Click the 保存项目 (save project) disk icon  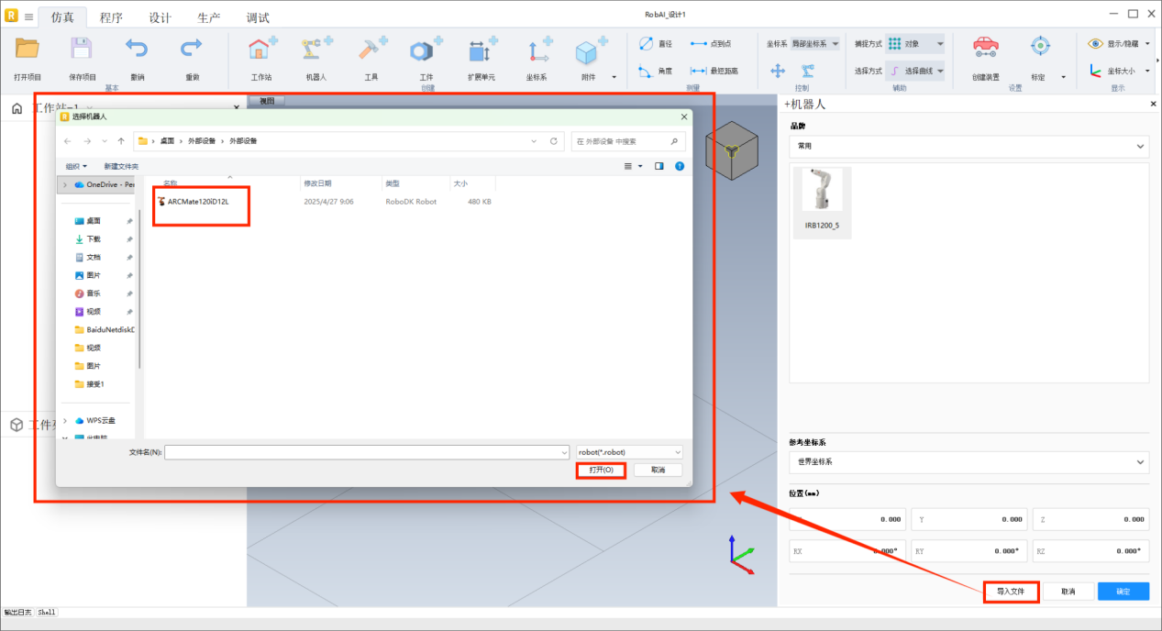coord(82,50)
